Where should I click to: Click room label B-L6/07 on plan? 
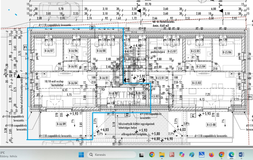49,51
